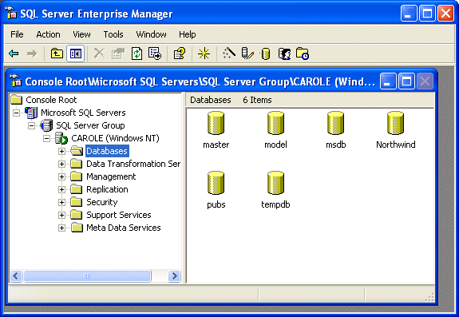Expand the Management tree node
This screenshot has width=459, height=317.
[x=61, y=176]
